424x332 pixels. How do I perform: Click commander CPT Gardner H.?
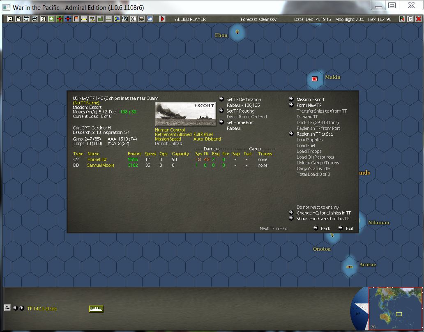[92, 128]
